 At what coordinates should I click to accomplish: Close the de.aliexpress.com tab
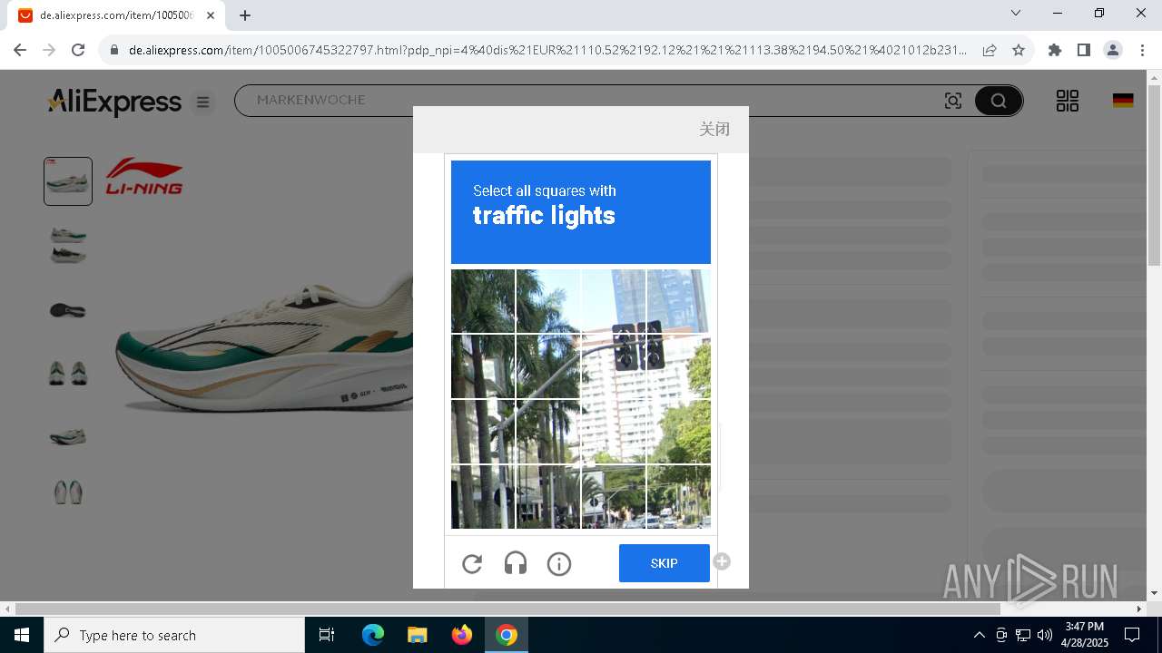(x=211, y=15)
